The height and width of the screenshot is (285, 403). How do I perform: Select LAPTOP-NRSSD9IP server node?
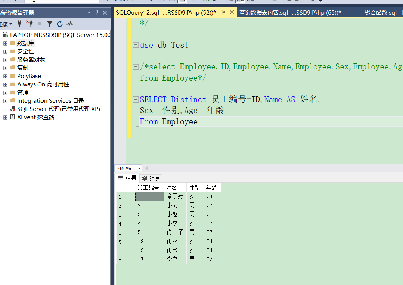(x=60, y=35)
